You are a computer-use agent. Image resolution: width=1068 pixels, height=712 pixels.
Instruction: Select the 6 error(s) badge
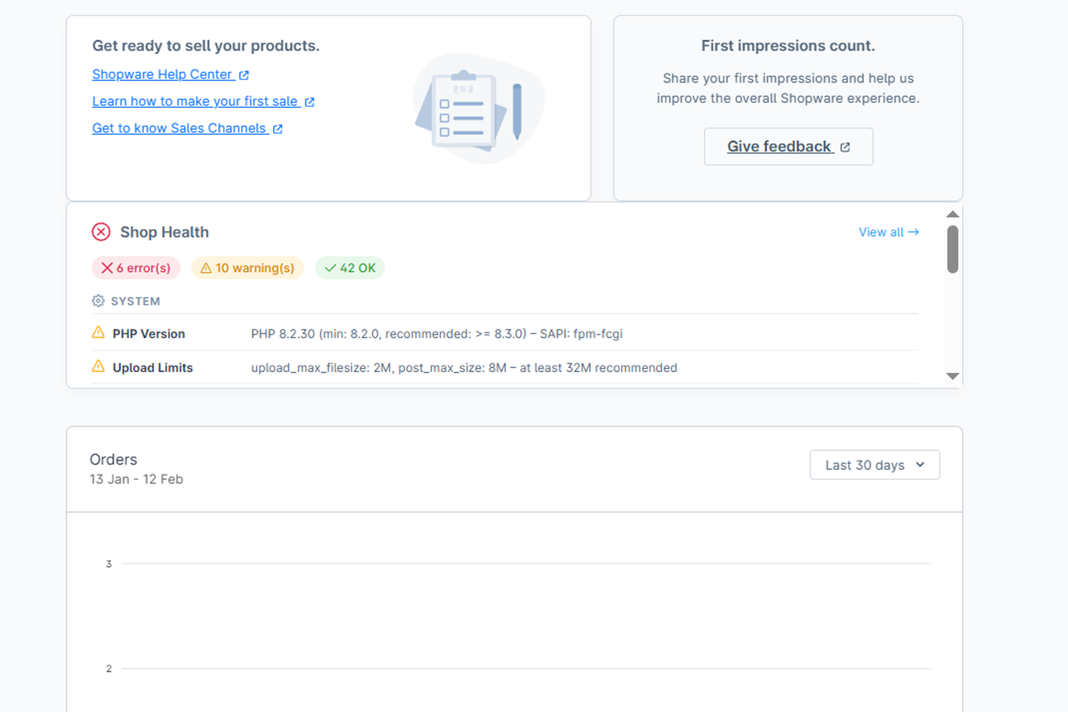tap(136, 268)
